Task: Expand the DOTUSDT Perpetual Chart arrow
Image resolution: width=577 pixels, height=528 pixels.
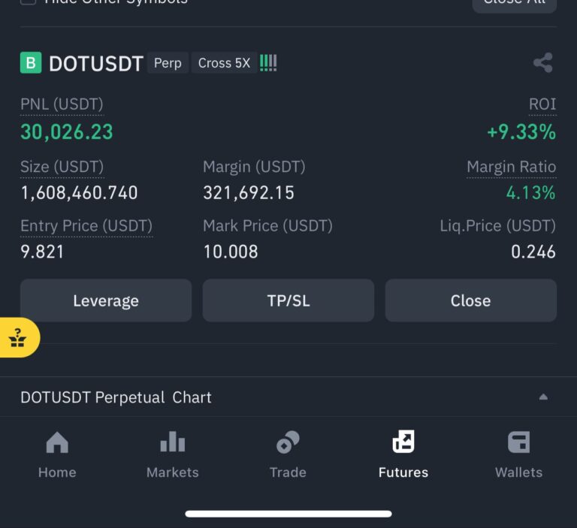Action: 543,397
